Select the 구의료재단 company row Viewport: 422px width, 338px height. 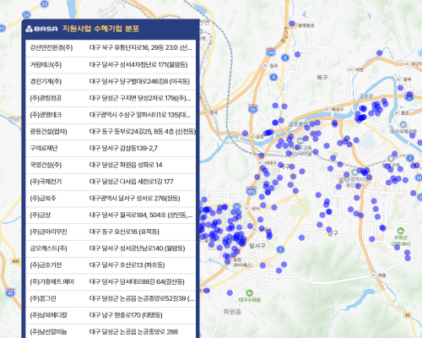[111, 148]
